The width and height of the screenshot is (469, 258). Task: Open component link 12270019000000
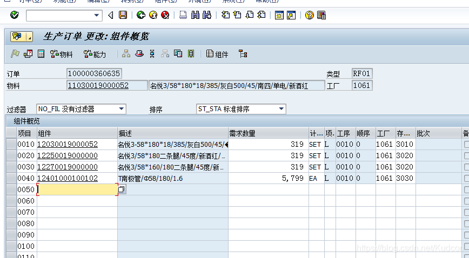[68, 167]
